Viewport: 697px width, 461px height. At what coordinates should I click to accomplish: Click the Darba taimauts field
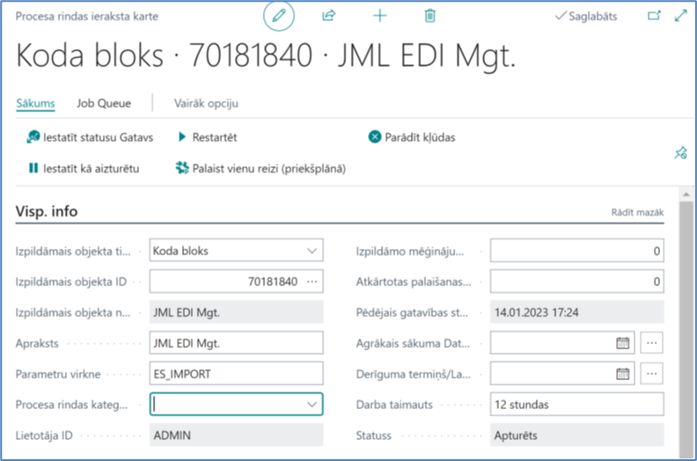[x=576, y=405]
